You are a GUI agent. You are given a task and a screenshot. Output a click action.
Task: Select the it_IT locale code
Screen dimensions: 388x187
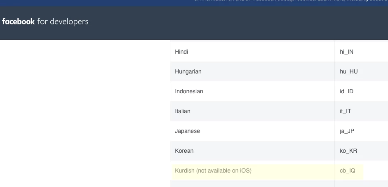tap(346, 111)
